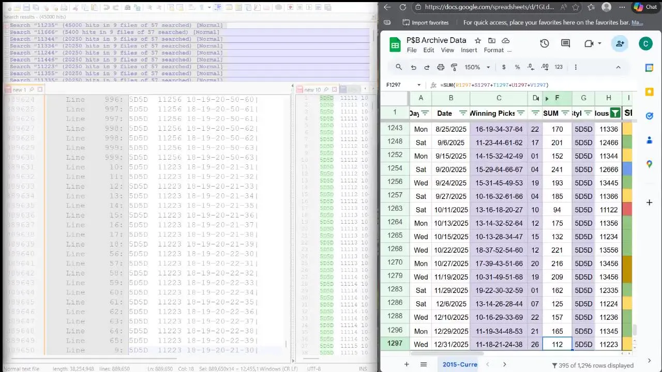This screenshot has width=662, height=372.
Task: Click the move-to-folder icon beside the title
Action: pos(492,40)
